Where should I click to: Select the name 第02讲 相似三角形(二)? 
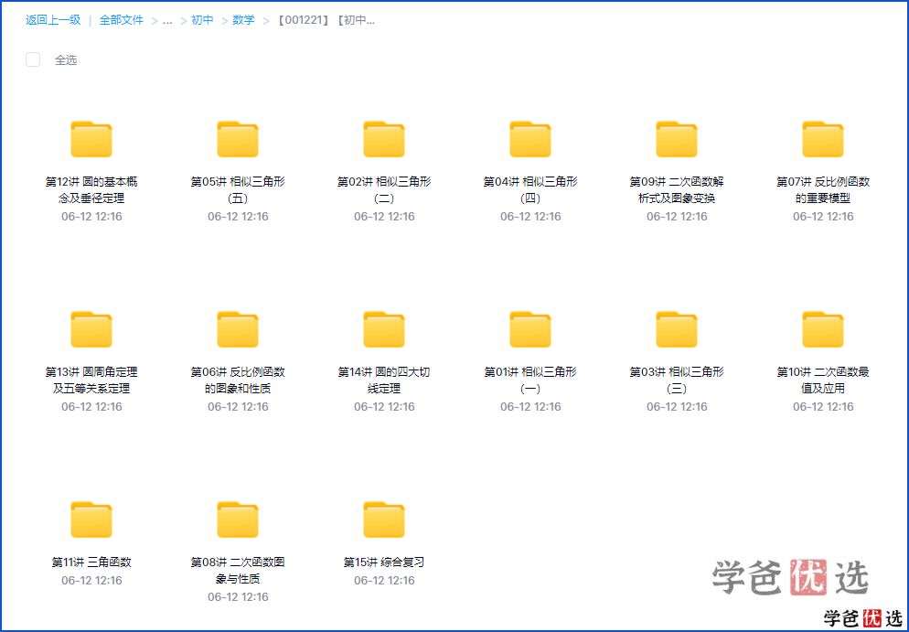(384, 189)
